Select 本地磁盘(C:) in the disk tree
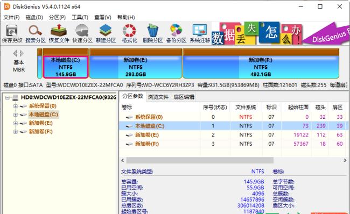350x214 pixels. [44, 115]
